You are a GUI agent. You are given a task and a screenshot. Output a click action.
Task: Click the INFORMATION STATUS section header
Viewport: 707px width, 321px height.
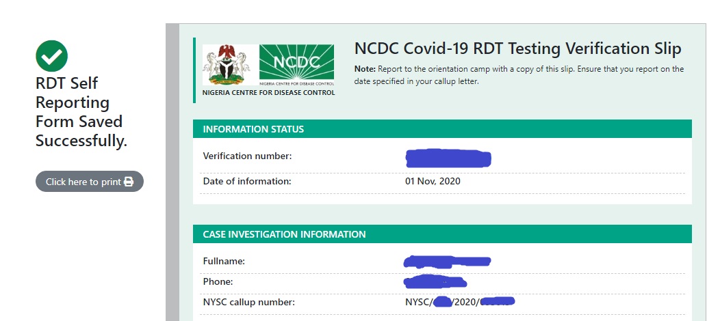point(442,129)
